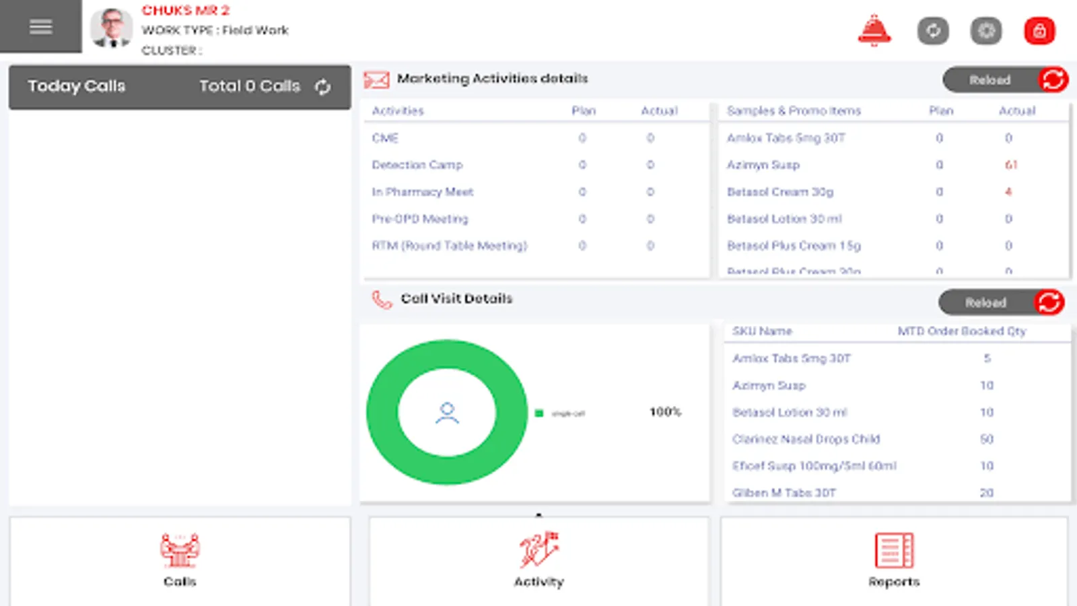Click Amlox Tabs 5mg 30T in SKU list

(x=792, y=358)
